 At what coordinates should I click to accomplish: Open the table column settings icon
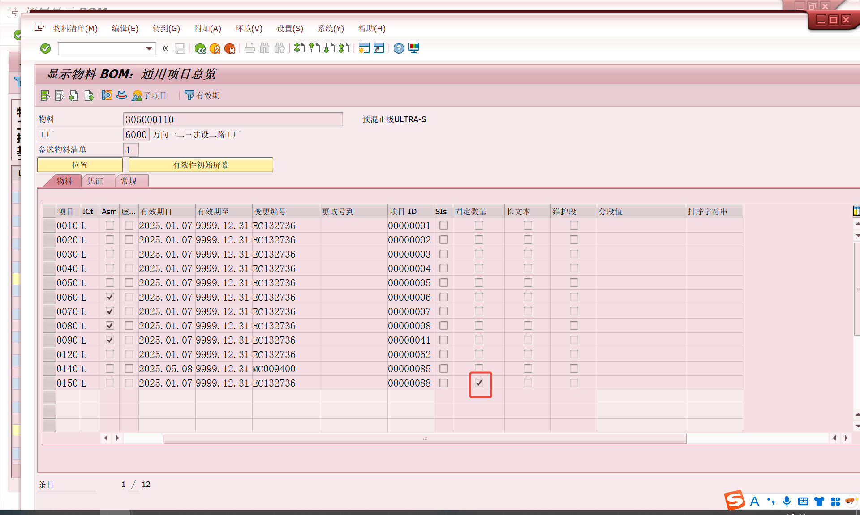[x=856, y=211]
